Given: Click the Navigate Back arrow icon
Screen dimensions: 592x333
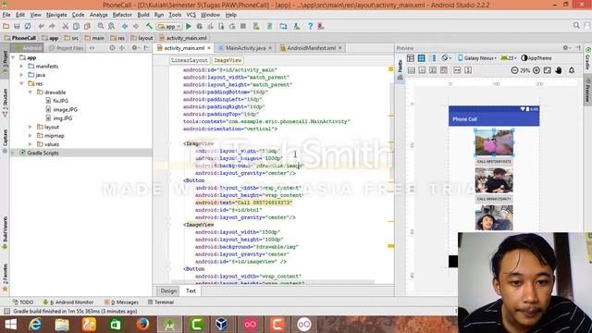Looking at the screenshot, I should (125, 26).
